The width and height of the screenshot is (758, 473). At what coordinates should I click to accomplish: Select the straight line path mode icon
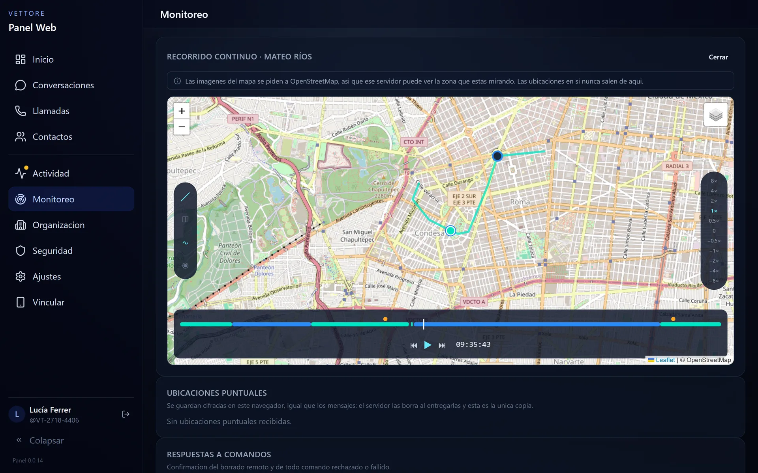(x=185, y=197)
